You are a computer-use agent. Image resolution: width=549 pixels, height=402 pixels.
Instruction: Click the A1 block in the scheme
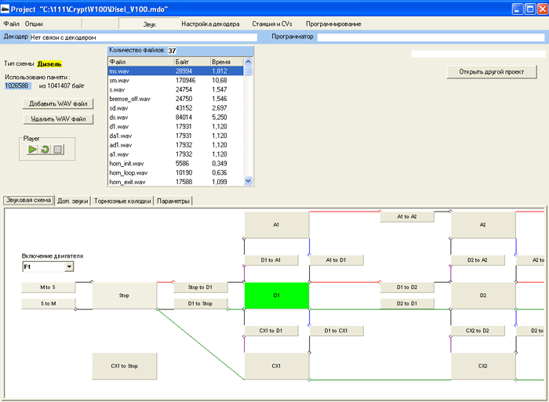(x=277, y=225)
